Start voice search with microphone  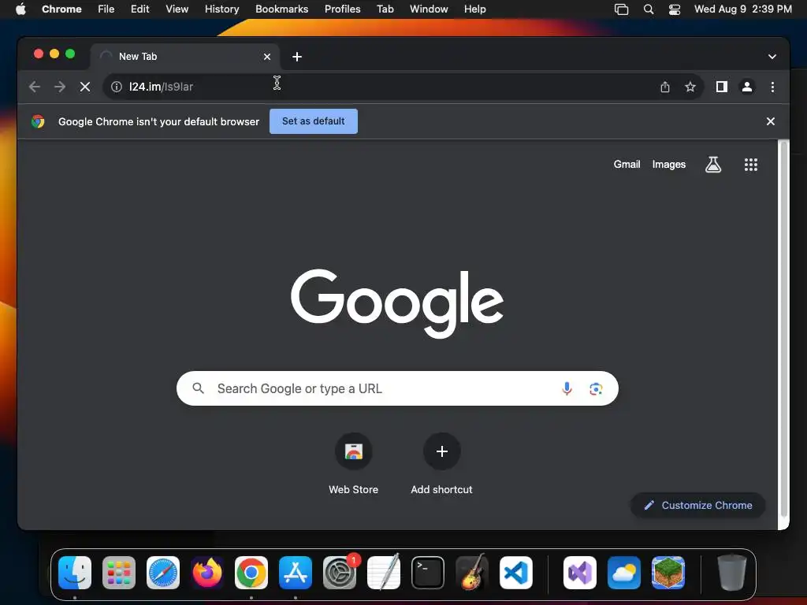567,388
